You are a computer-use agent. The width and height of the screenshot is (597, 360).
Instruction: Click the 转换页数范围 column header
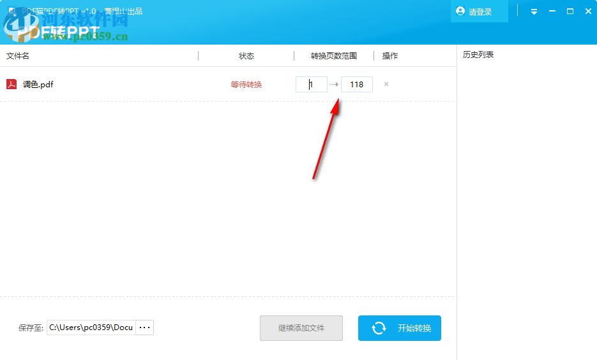(x=333, y=56)
